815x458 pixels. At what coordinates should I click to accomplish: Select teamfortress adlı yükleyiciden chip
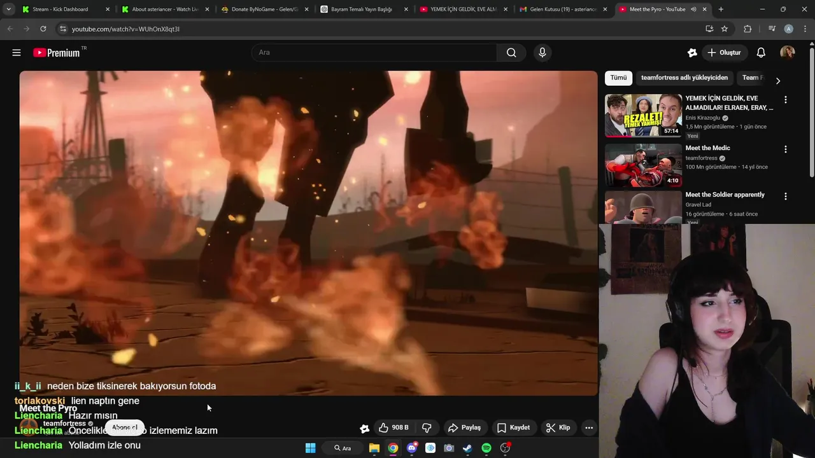(684, 78)
